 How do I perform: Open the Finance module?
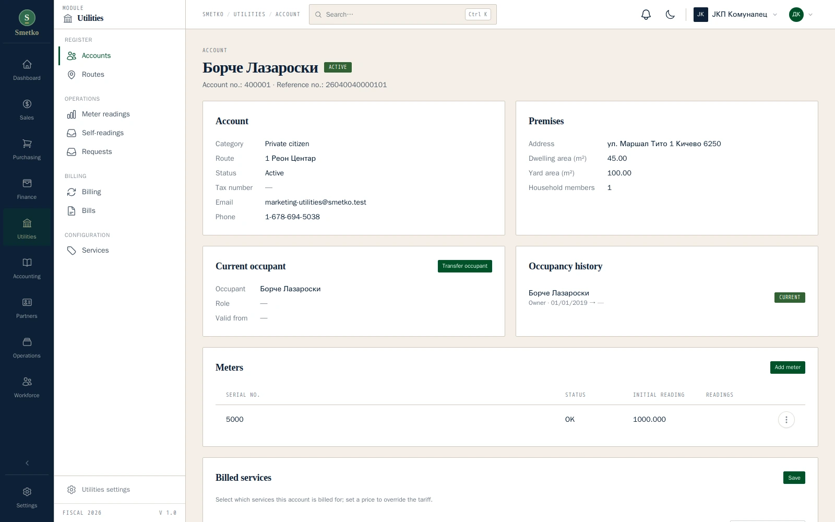pyautogui.click(x=27, y=189)
